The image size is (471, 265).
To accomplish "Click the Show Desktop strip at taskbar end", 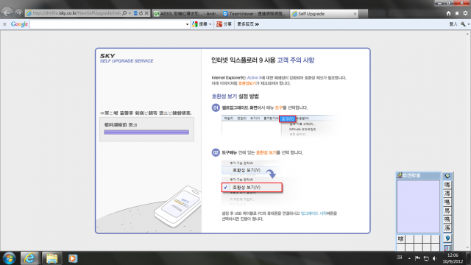I will [x=468, y=258].
